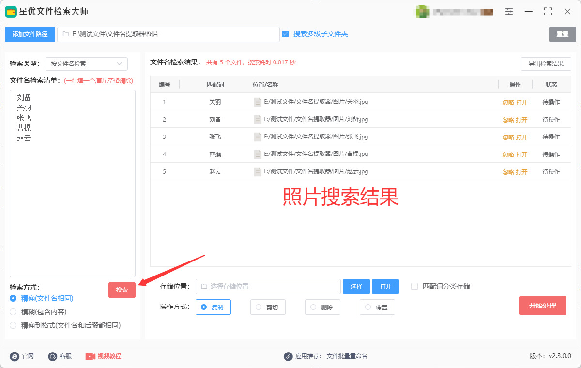The width and height of the screenshot is (581, 368).
Task: Select 模糊(包含内容) search mode
Action: (x=13, y=312)
